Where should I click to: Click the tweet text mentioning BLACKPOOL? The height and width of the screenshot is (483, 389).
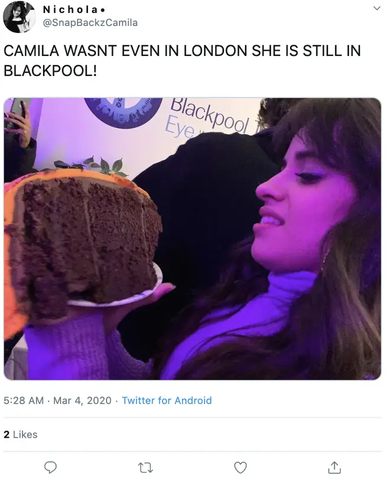pyautogui.click(x=182, y=61)
